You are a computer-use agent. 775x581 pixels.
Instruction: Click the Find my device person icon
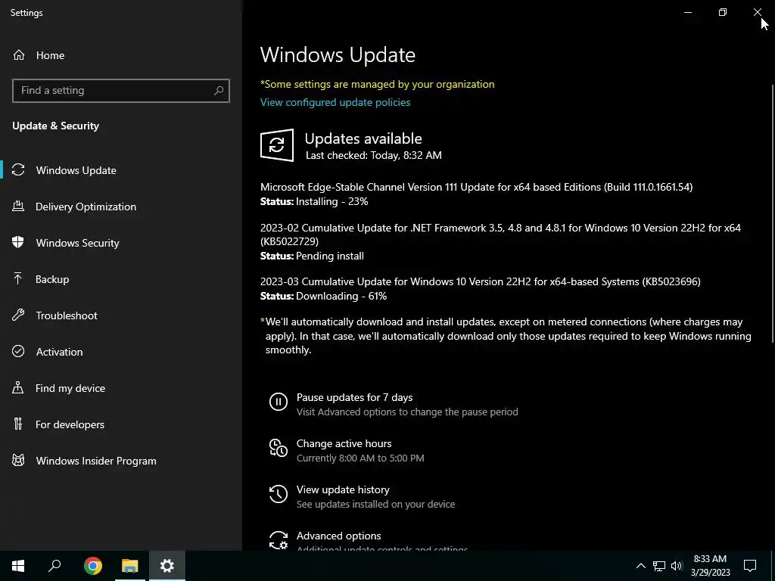pos(18,388)
